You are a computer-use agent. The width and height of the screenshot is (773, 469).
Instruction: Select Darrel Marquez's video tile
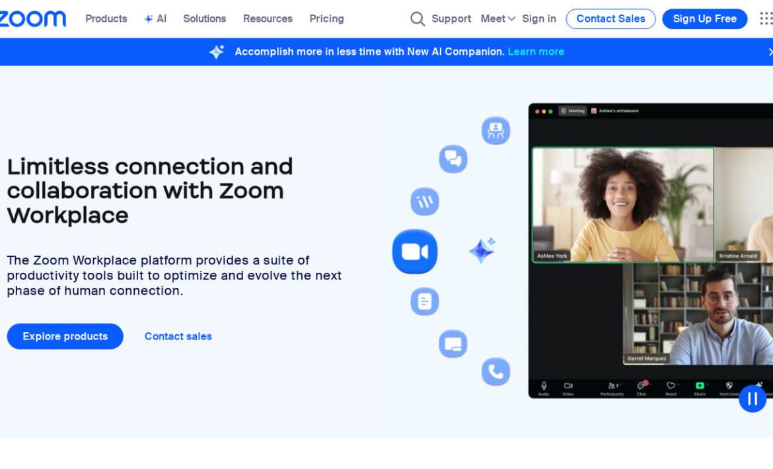pos(698,314)
